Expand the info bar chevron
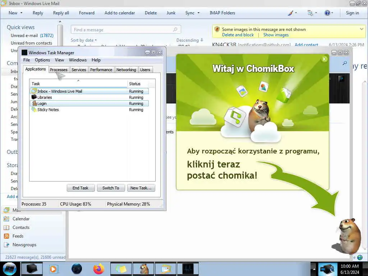The height and width of the screenshot is (276, 368). click(x=362, y=29)
